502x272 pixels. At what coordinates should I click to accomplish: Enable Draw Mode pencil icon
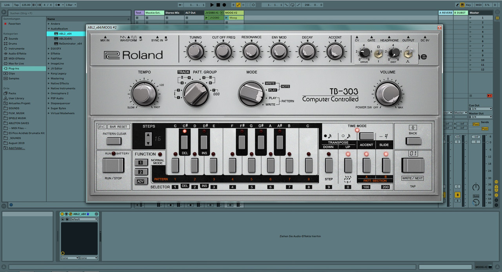click(x=458, y=5)
